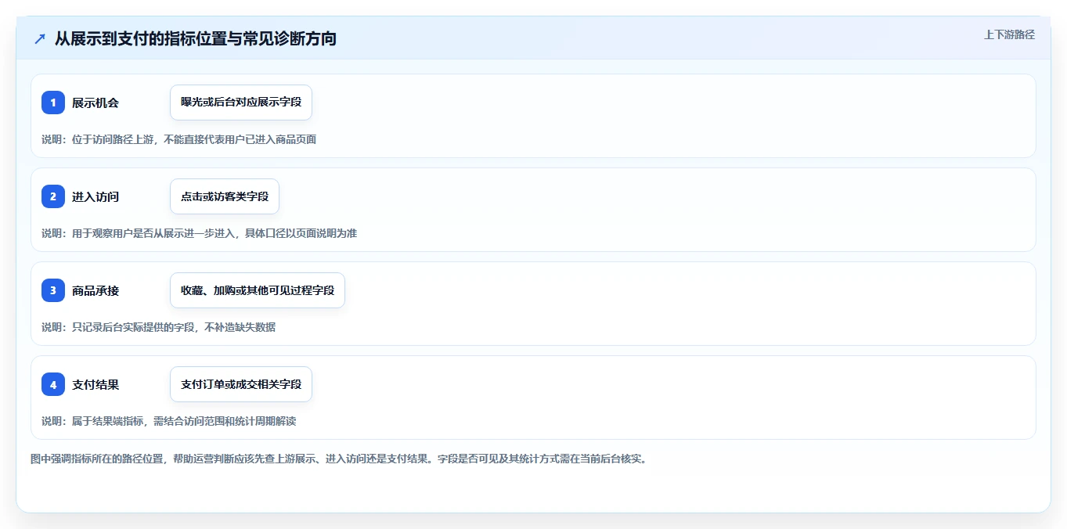1067x529 pixels.
Task: Select the 支付订单或成交相关字段 chip
Action: click(x=241, y=384)
